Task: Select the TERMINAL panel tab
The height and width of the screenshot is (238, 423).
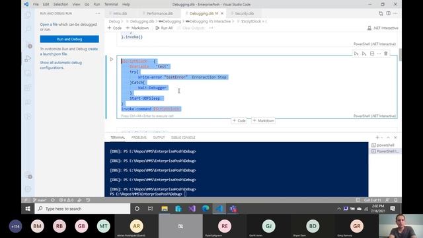Action: coord(118,138)
